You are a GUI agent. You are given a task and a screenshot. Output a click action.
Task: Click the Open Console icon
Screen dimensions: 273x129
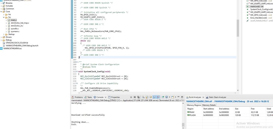pos(173,97)
